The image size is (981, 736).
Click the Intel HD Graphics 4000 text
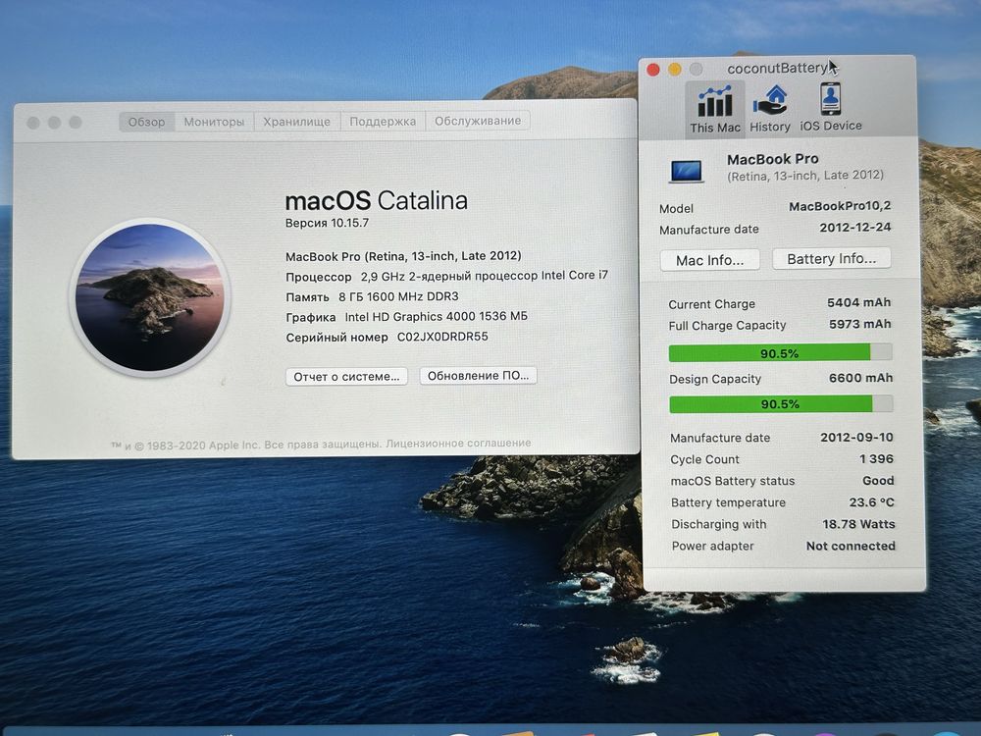click(x=436, y=317)
